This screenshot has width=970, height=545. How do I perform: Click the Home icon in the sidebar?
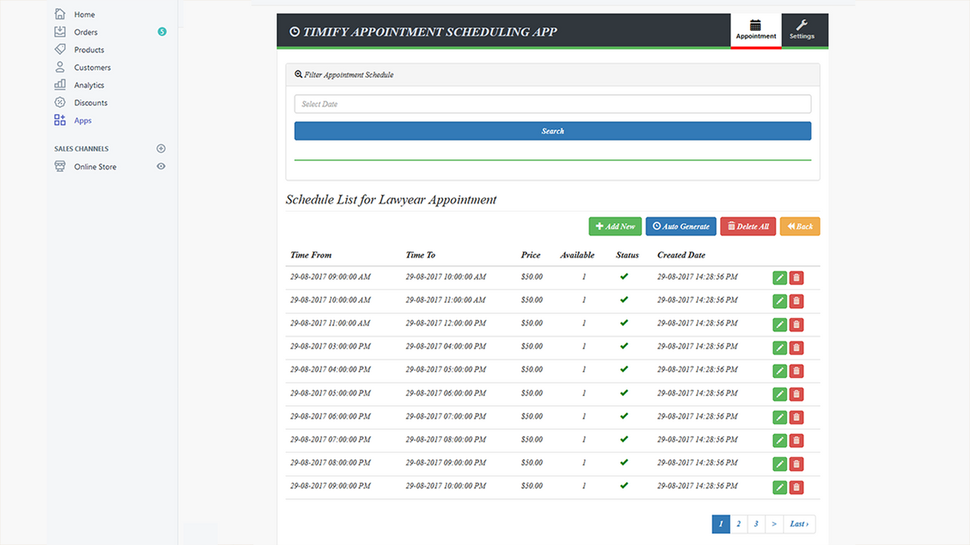tap(60, 14)
